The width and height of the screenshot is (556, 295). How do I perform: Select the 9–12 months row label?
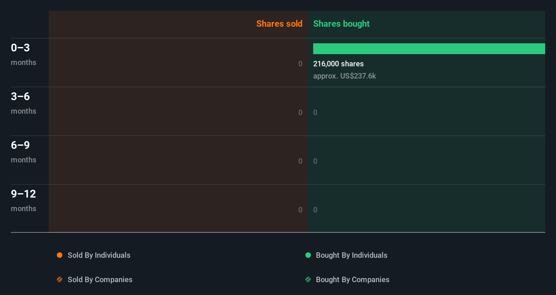[x=23, y=200]
